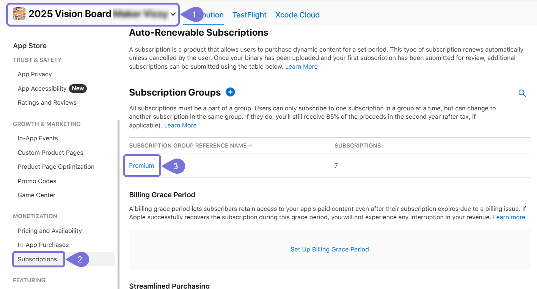The height and width of the screenshot is (289, 537).
Task: Expand the 2025 Vision Board app chooser chevron
Action: [173, 14]
